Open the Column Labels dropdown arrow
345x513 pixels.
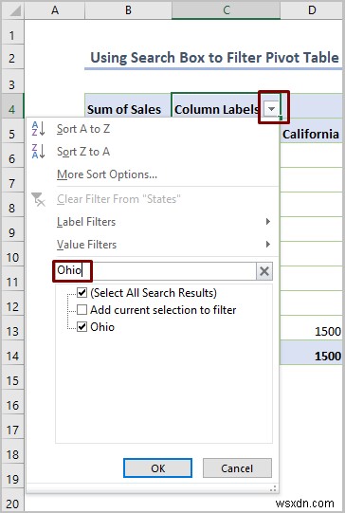(x=272, y=109)
